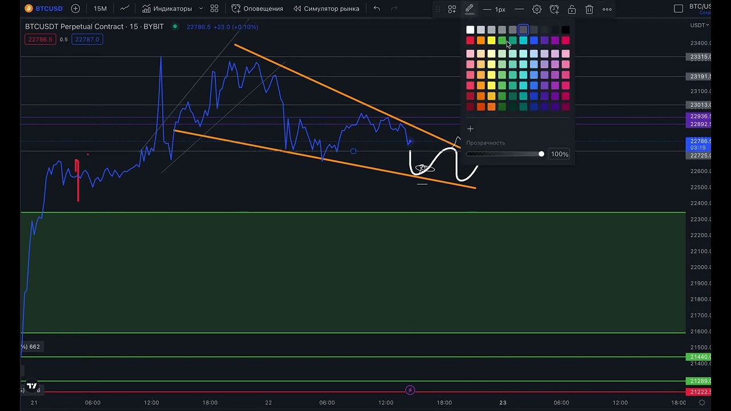Expand the arrow next to Индикаторы
The height and width of the screenshot is (411, 731).
(201, 9)
